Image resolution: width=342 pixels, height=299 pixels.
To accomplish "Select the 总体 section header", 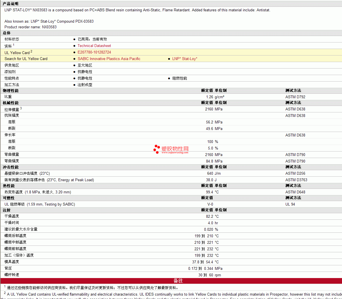I will (x=7, y=33).
